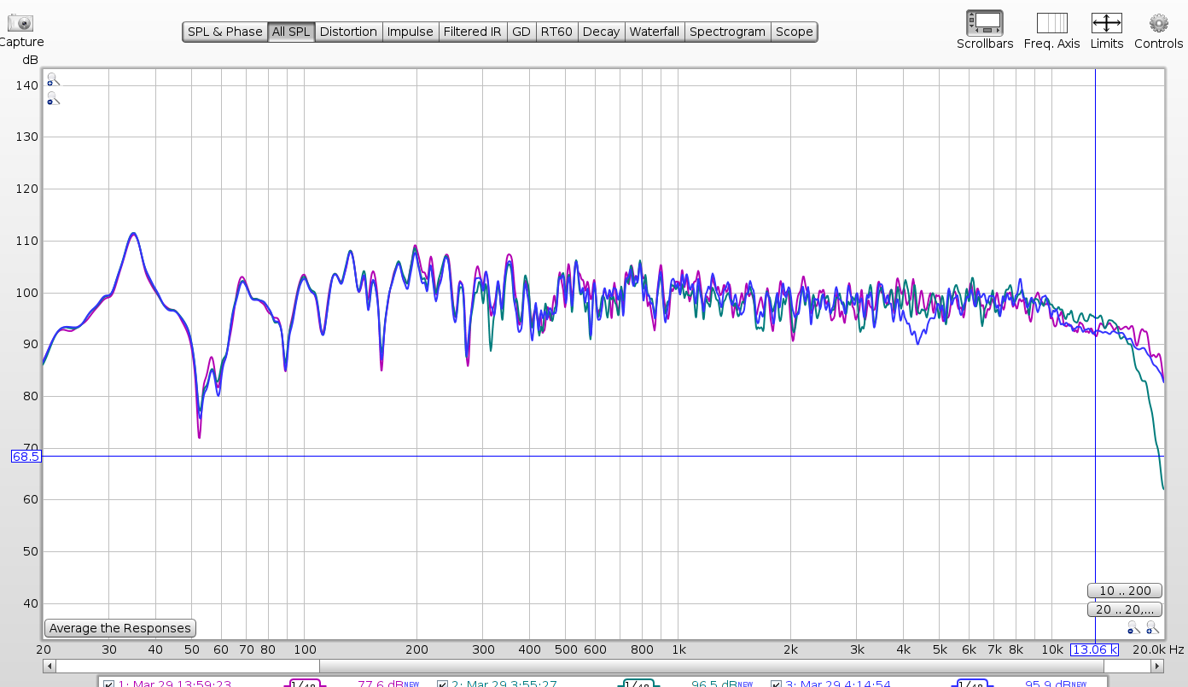Image resolution: width=1188 pixels, height=687 pixels.
Task: Open the Waterfall tab
Action: (x=654, y=32)
